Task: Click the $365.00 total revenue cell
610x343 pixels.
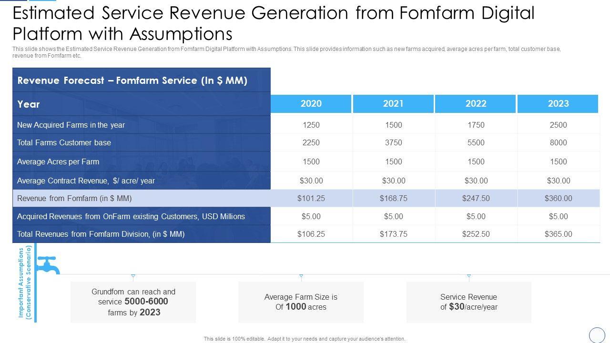Action: [558, 234]
